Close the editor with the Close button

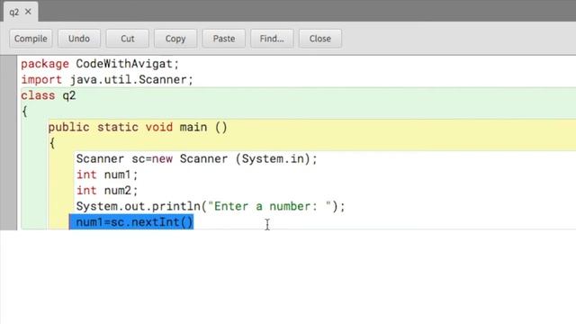pos(320,39)
